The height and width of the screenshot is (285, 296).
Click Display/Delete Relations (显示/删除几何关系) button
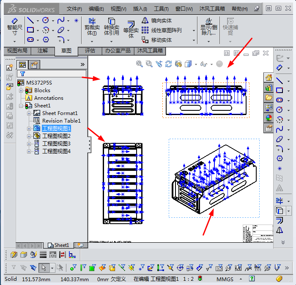tap(208, 26)
